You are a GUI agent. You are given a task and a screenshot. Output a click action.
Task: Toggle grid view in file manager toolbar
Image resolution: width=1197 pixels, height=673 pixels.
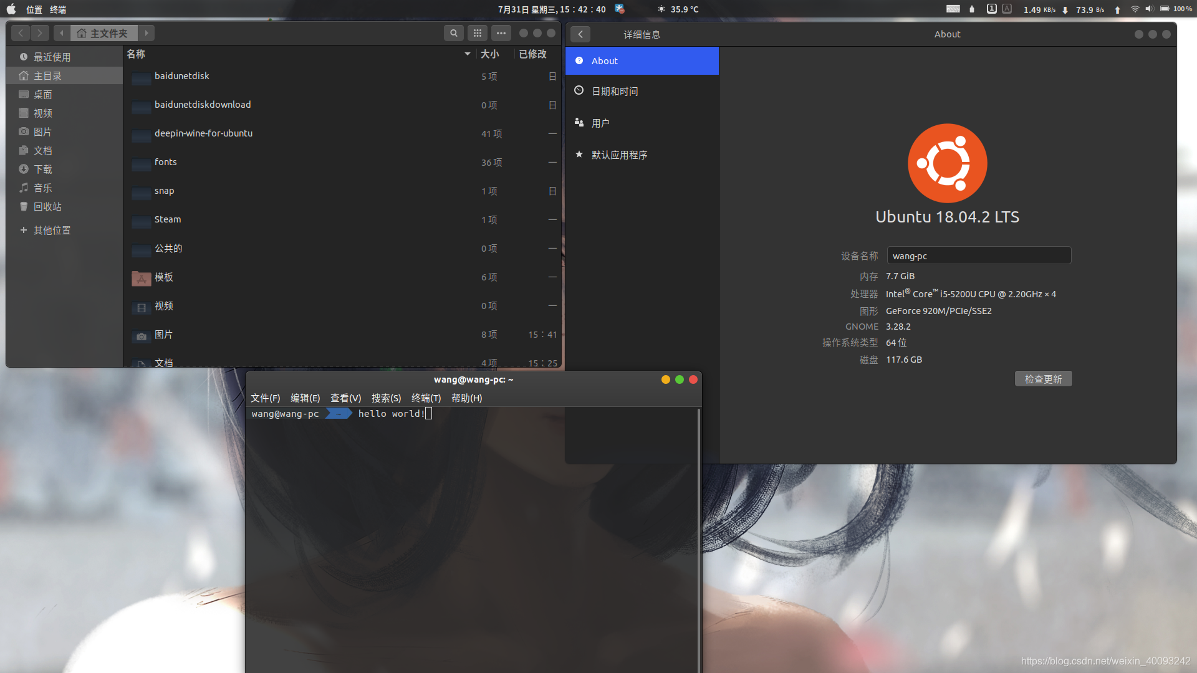pos(478,33)
